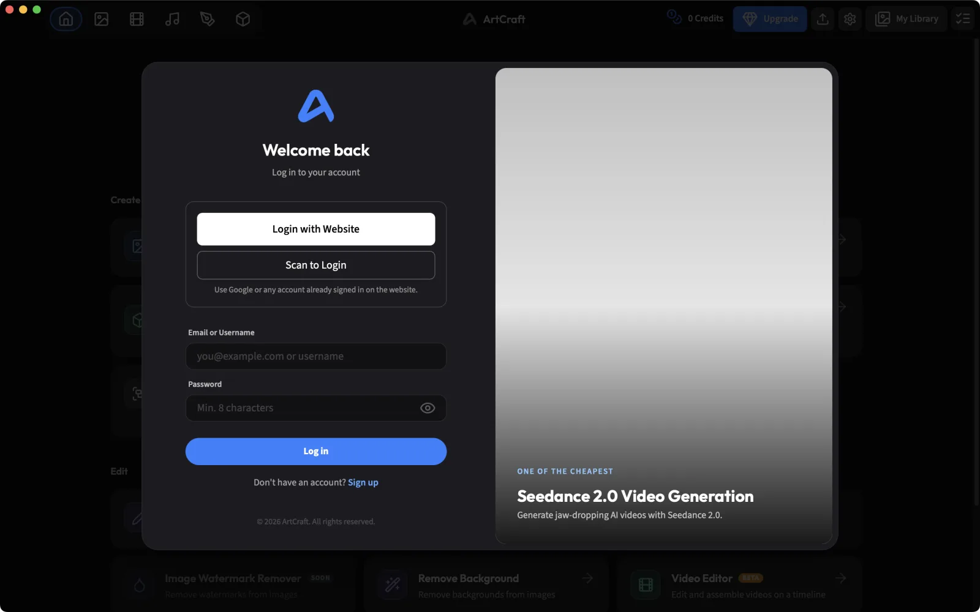
Task: Click the Remove Background magic wand icon
Action: [393, 585]
